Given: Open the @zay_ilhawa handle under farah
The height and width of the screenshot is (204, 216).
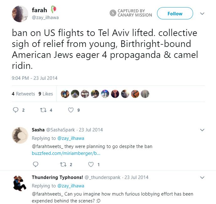Looking at the screenshot, I should pos(45,18).
